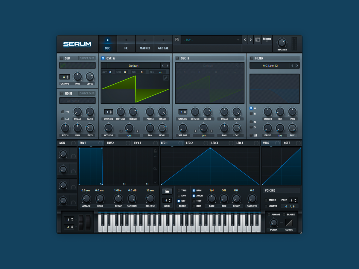The width and height of the screenshot is (359, 269).
Task: Enable the MONO voicing checkbox
Action: pyautogui.click(x=266, y=200)
